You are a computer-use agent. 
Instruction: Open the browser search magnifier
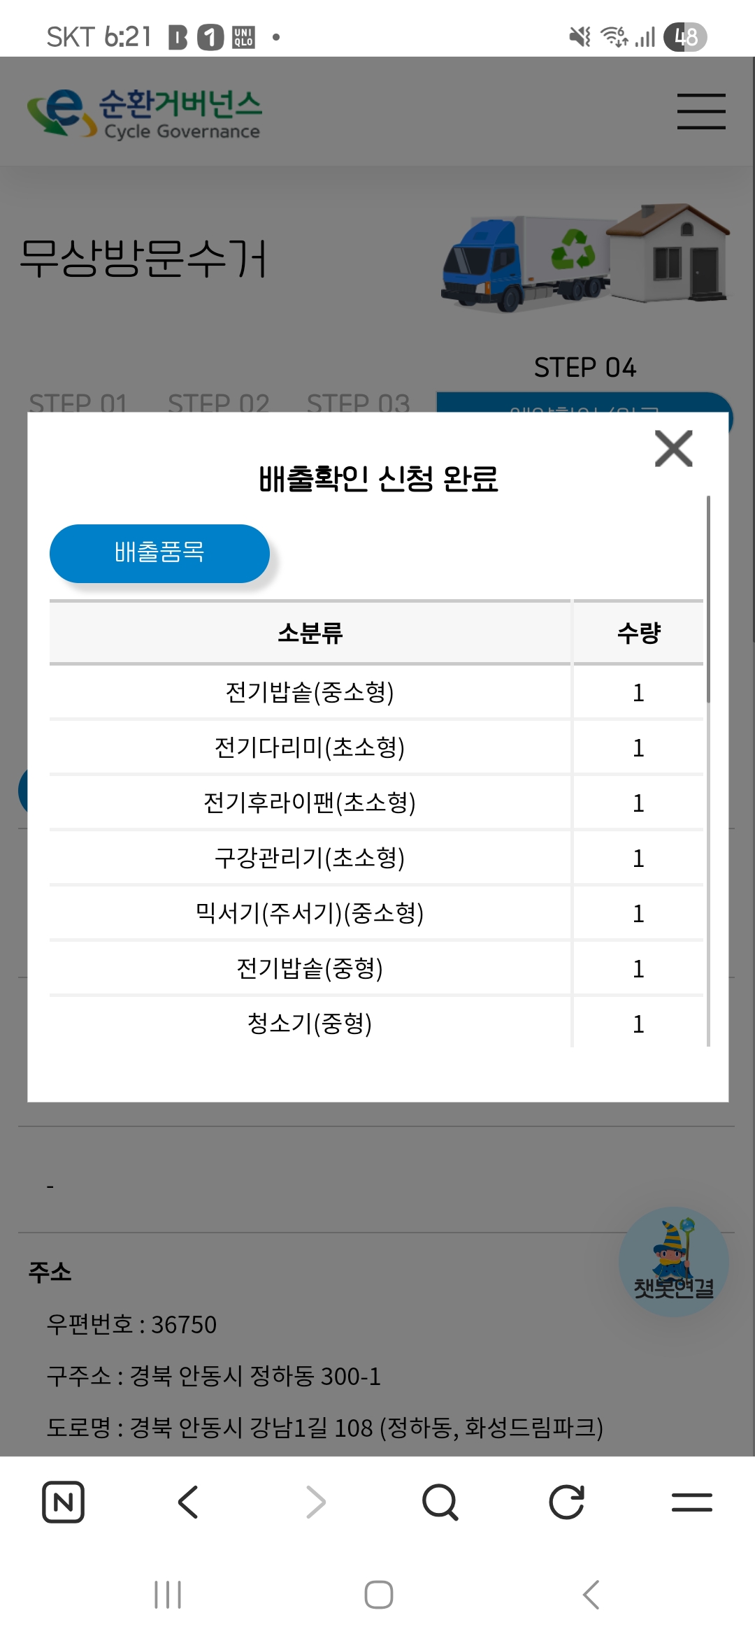pyautogui.click(x=440, y=1501)
